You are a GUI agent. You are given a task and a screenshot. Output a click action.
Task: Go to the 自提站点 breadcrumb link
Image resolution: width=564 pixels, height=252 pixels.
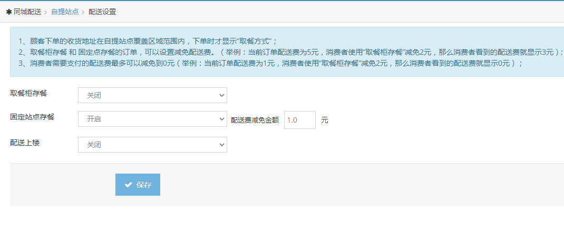[65, 12]
